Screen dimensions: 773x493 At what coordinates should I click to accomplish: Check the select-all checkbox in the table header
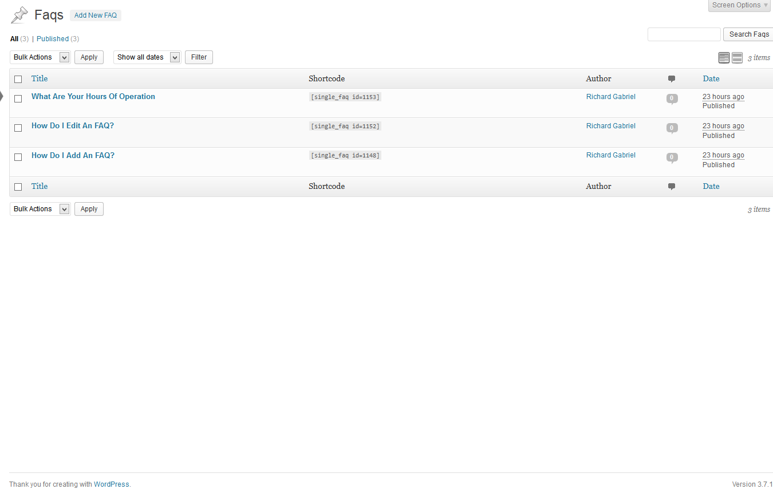click(18, 79)
